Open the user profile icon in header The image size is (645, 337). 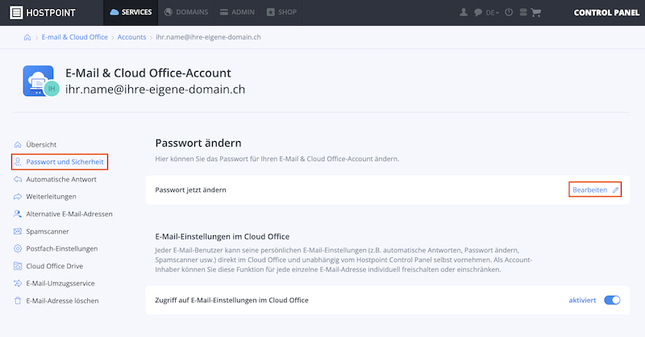(464, 12)
